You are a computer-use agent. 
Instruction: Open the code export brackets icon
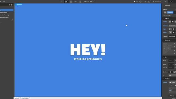click(145, 2)
